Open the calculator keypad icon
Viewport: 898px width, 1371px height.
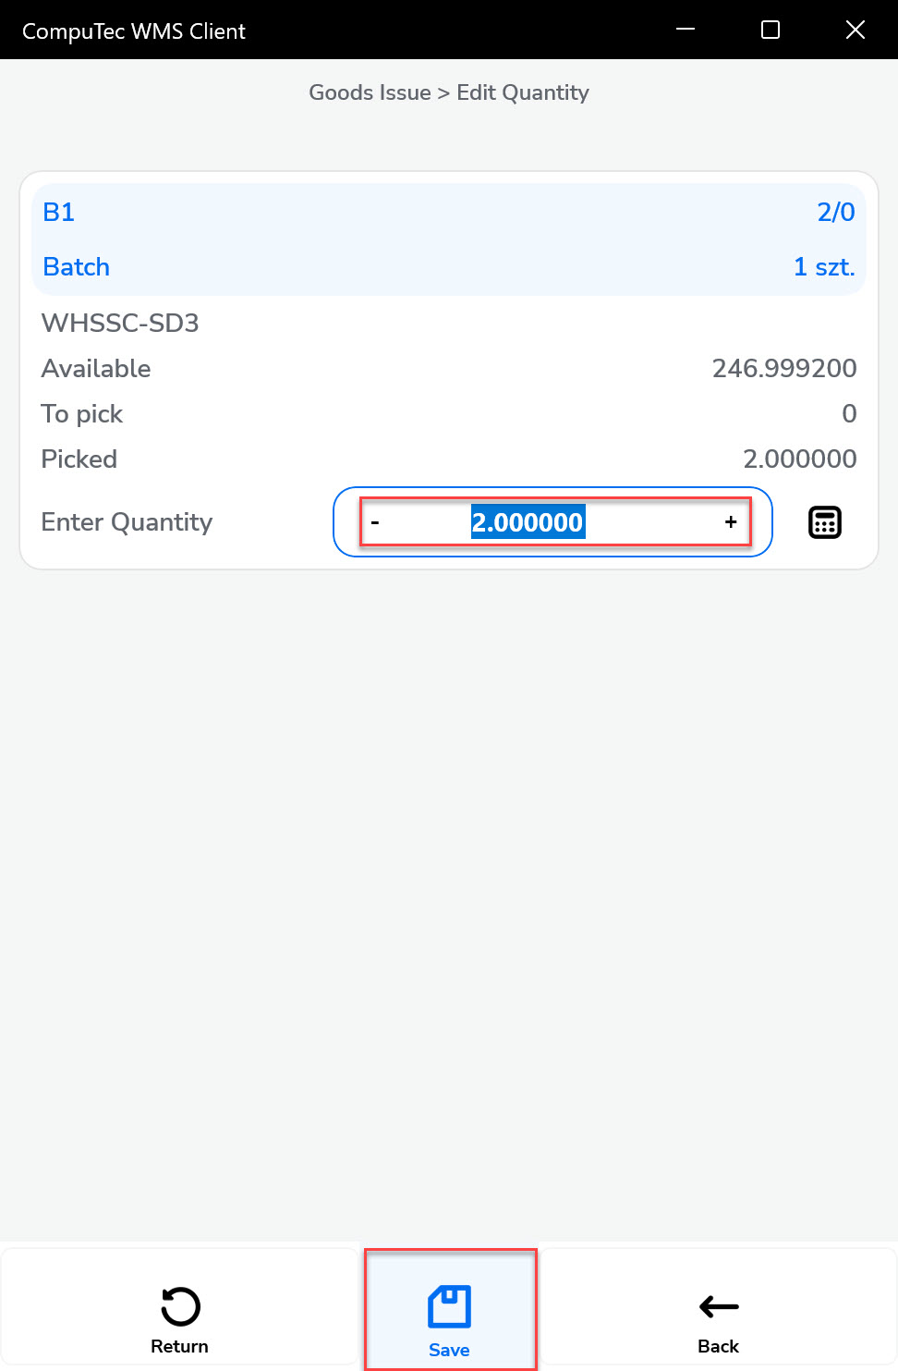click(x=824, y=522)
